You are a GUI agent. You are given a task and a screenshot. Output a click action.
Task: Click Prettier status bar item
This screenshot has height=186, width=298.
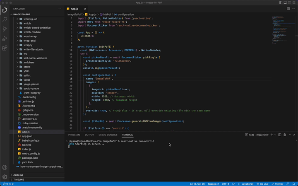pyautogui.click(x=277, y=184)
